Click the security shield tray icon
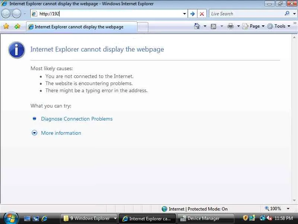 pos(245,218)
